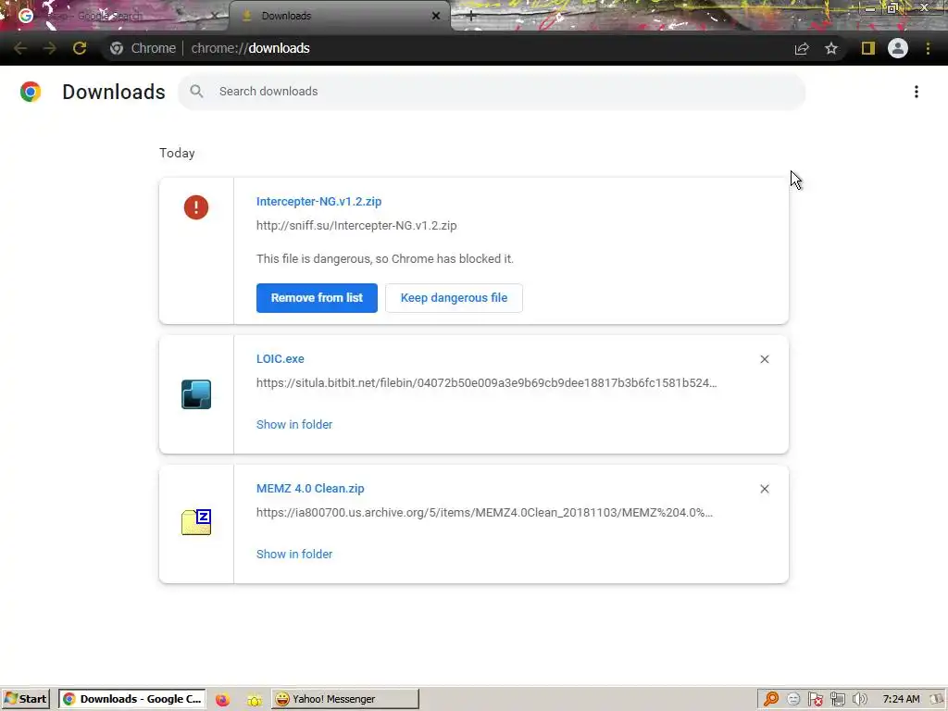Open the Chrome browser three-dot menu
Image resolution: width=948 pixels, height=711 pixels.
pos(928,48)
